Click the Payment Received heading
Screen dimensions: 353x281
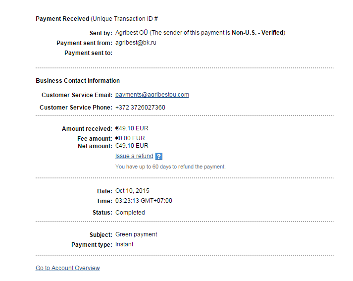pyautogui.click(x=62, y=19)
